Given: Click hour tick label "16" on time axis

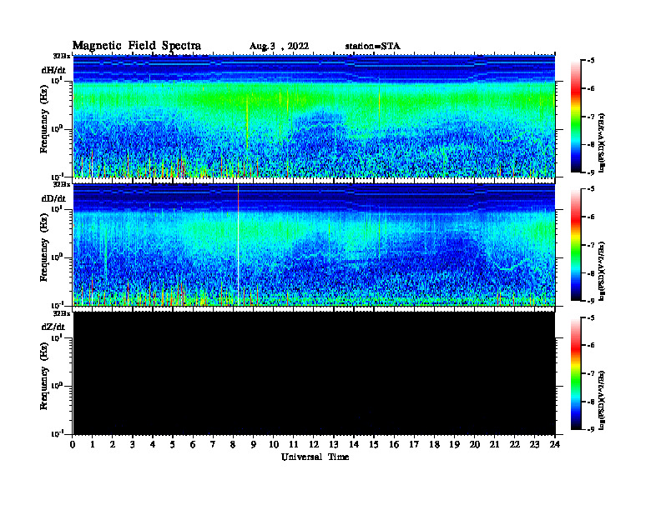Looking at the screenshot, I should (x=394, y=444).
